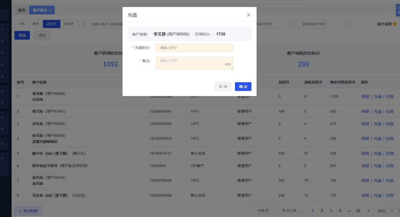The height and width of the screenshot is (217, 400).
Task: Confirm recharge with the 确定 button
Action: [x=243, y=86]
